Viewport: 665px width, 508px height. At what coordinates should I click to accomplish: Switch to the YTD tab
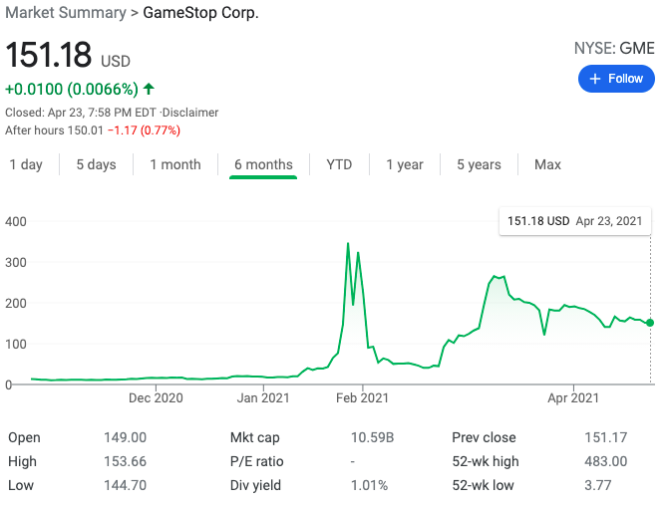pyautogui.click(x=339, y=164)
